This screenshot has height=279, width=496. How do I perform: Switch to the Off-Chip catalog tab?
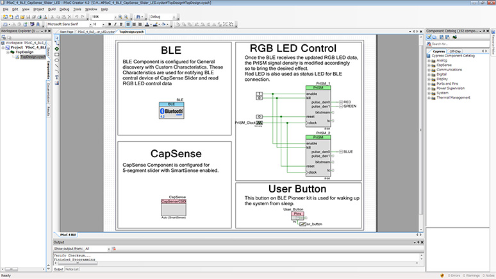(x=454, y=51)
